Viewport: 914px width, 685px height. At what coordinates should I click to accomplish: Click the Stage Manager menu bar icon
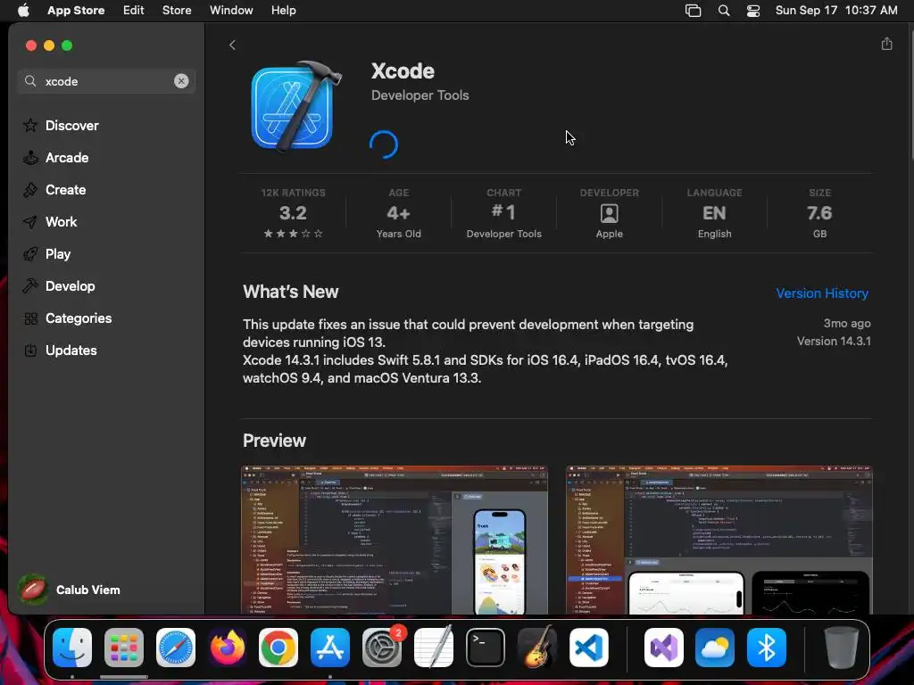[693, 11]
